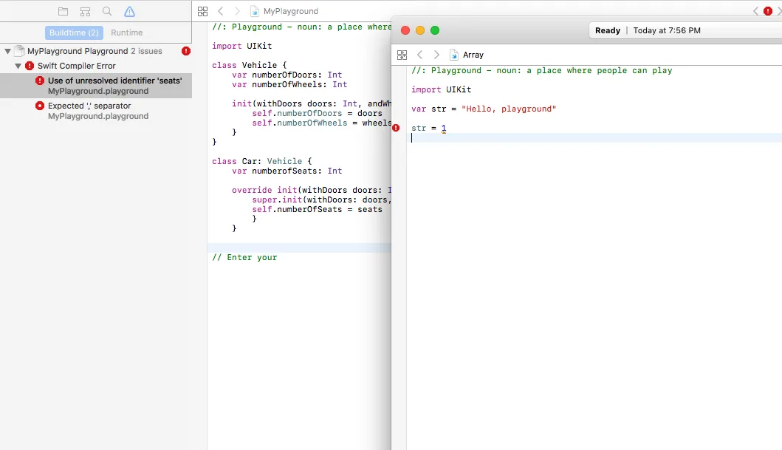Click 'var numberOfDoors: Int' line
This screenshot has width=782, height=450.
click(x=287, y=75)
